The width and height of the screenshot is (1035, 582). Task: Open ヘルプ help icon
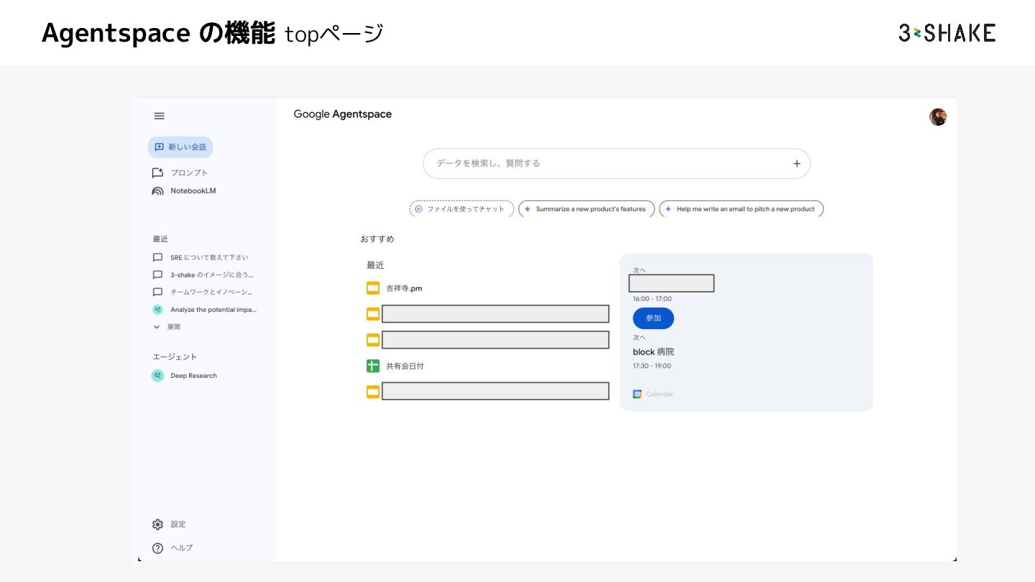point(158,548)
